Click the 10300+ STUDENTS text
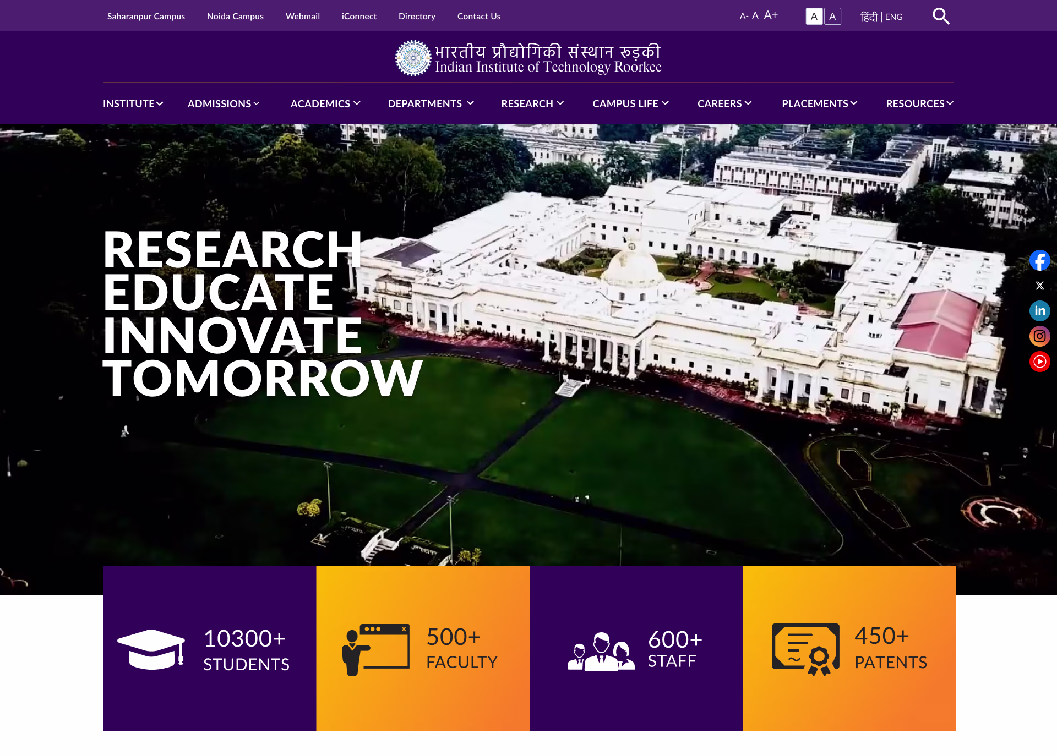The height and width of the screenshot is (755, 1057). point(246,650)
